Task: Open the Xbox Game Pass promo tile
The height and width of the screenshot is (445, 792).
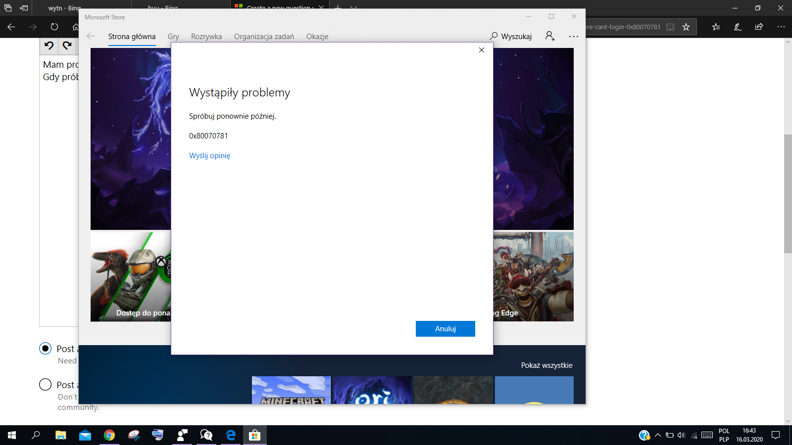Action: (x=131, y=277)
